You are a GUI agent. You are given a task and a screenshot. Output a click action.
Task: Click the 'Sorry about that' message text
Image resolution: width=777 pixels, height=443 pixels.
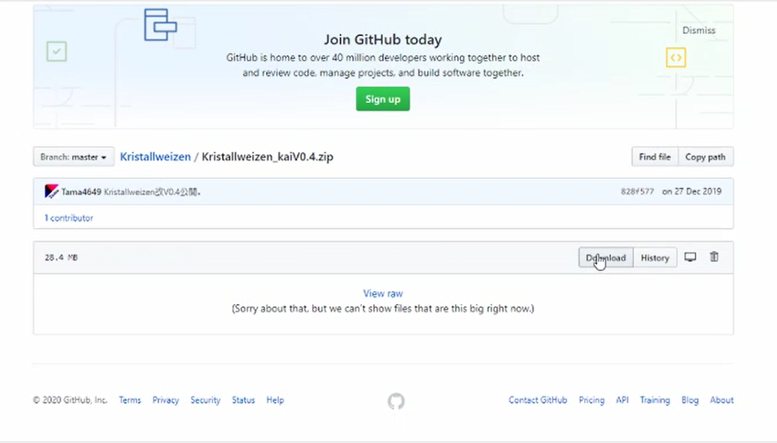[x=383, y=309]
